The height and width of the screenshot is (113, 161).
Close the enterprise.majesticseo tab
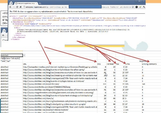click(x=36, y=3)
